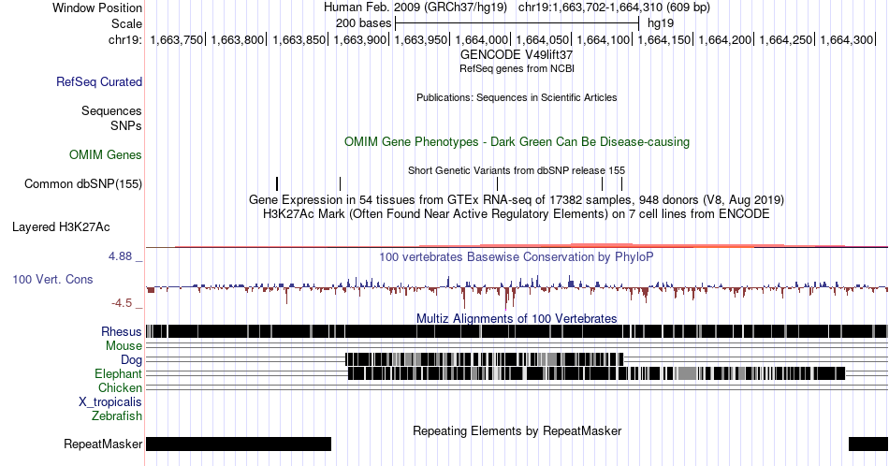Click the SNPs label

tap(126, 125)
